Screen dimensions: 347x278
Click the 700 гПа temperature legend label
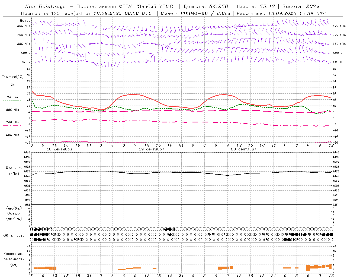12,122
